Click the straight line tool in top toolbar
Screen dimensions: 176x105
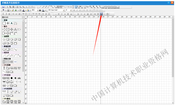[40, 7]
